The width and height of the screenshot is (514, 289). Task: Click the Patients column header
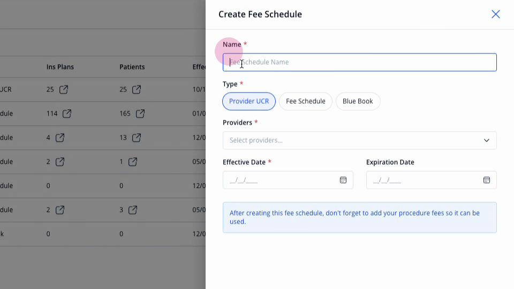pyautogui.click(x=132, y=67)
